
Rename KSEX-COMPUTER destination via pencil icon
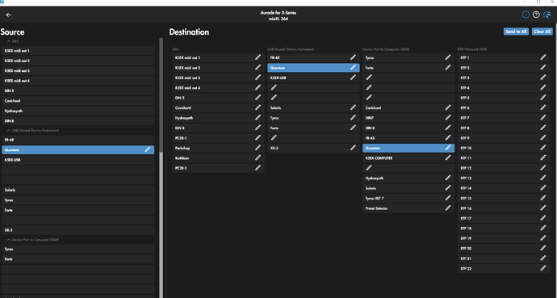[448, 157]
